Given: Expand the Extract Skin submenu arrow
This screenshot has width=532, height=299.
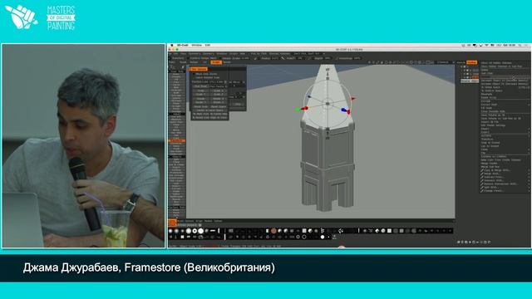Looking at the screenshot, I should pos(529,105).
